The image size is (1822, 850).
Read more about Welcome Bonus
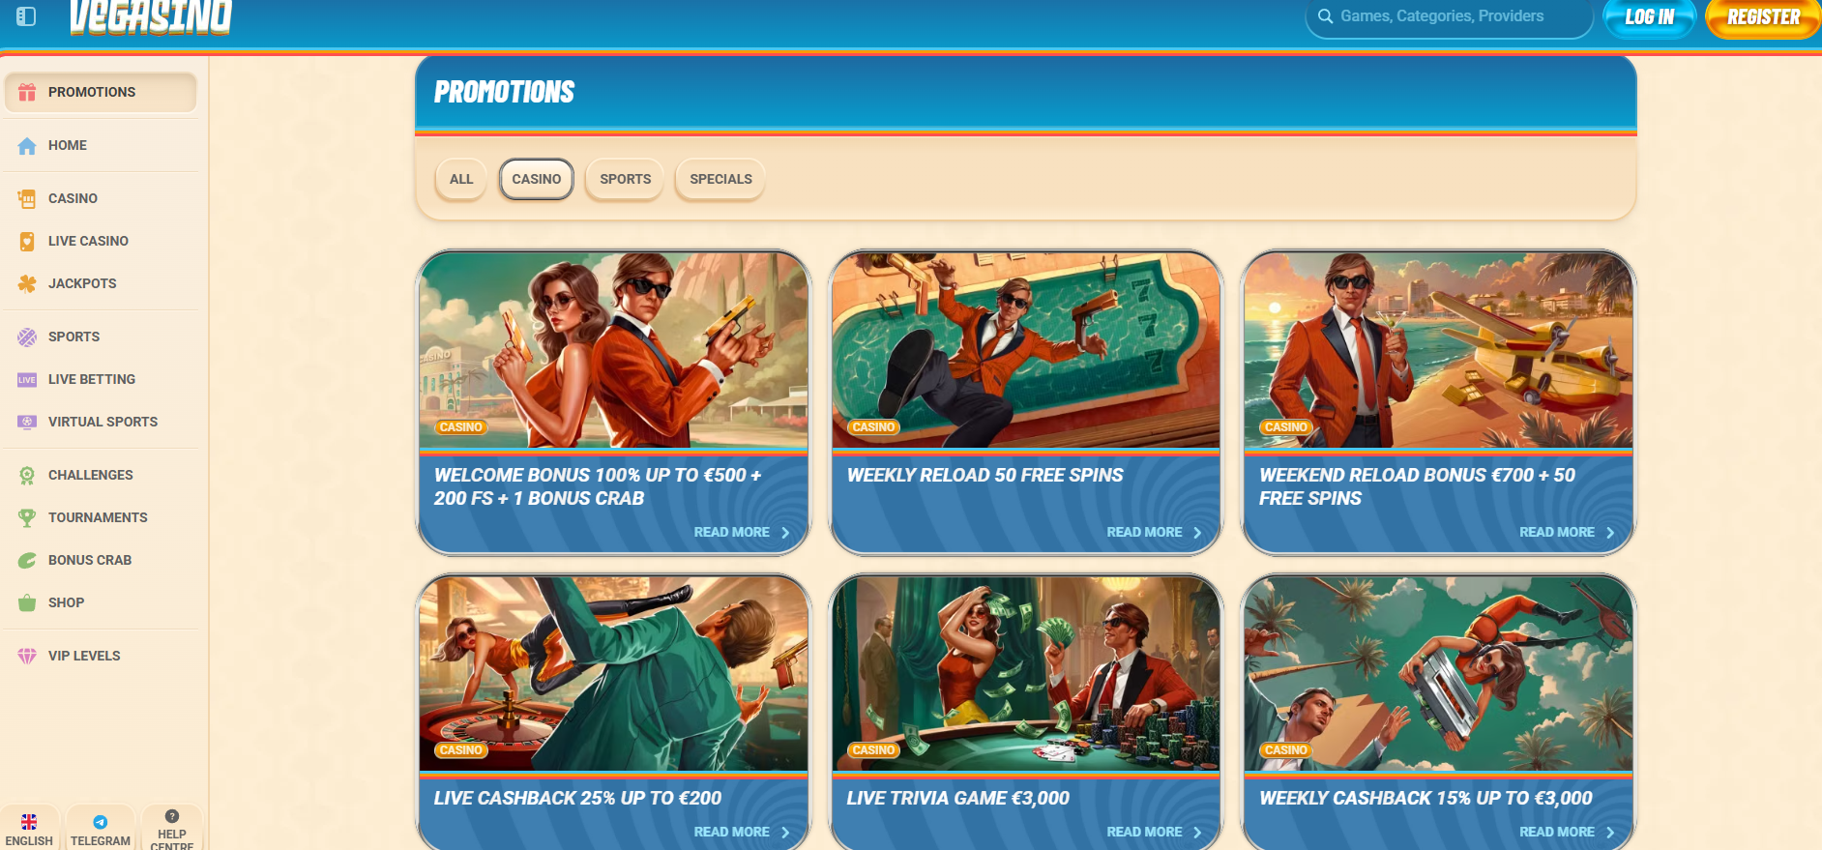[742, 532]
